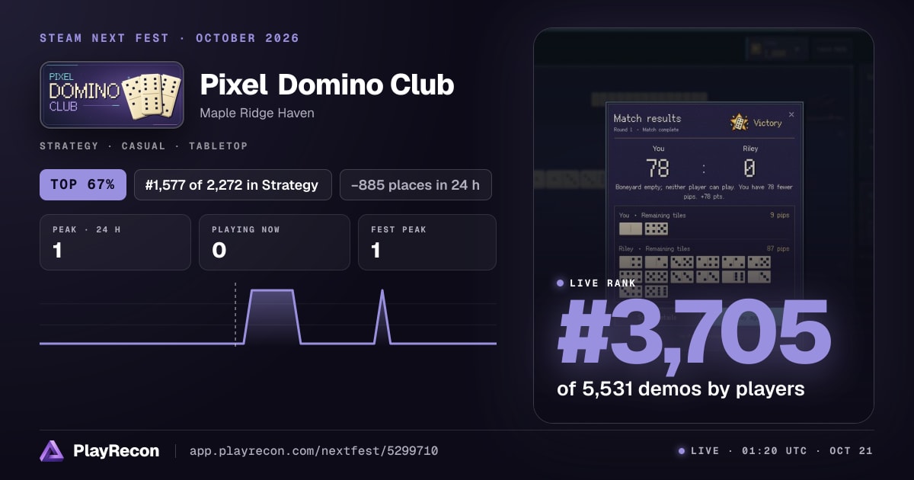Open the app.playrecon.com/nextfest/5299710 link

[x=313, y=451]
